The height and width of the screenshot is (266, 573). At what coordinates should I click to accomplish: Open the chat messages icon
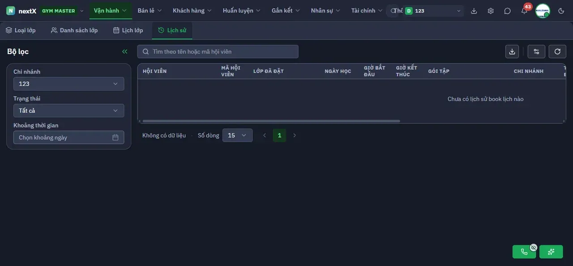tap(507, 11)
